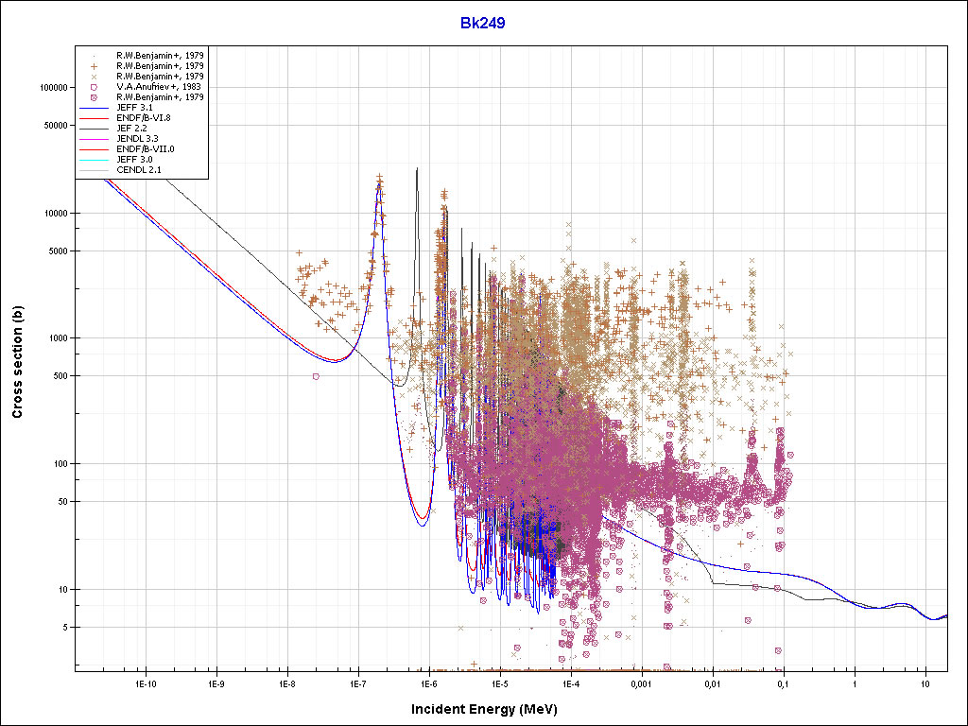The width and height of the screenshot is (968, 726).
Task: Click the Incident Energy (MeV) axis label
Action: point(491,709)
